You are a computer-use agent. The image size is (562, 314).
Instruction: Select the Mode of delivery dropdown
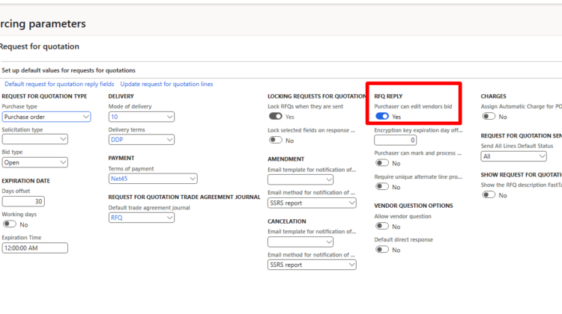point(142,117)
